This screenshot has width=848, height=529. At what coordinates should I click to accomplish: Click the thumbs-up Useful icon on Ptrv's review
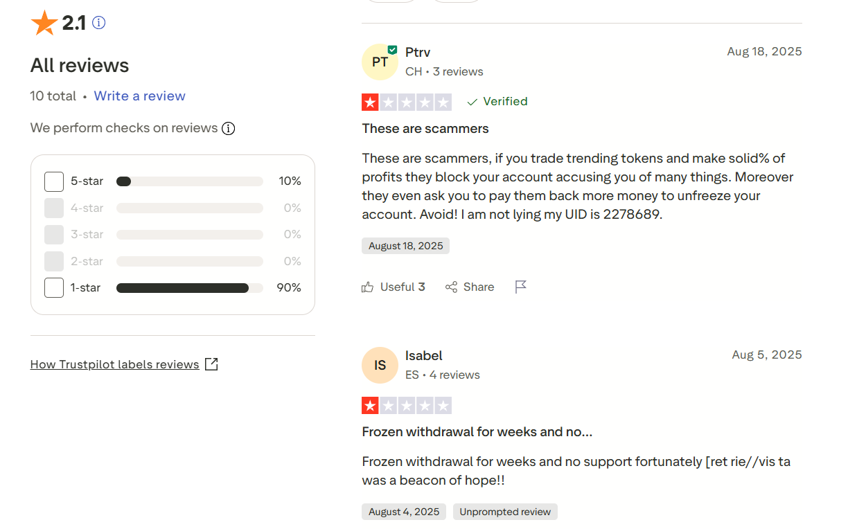[367, 287]
